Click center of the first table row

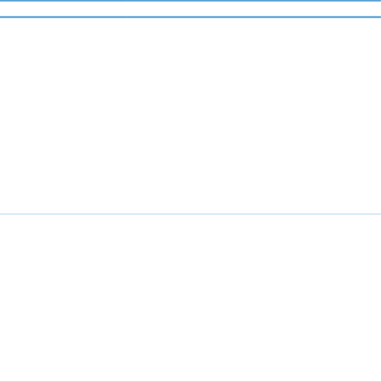click(190, 116)
